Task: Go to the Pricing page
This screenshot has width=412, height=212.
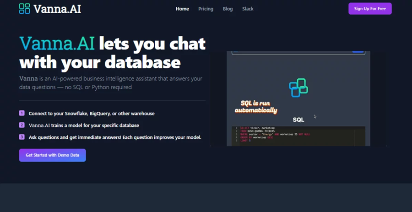Action: click(206, 9)
